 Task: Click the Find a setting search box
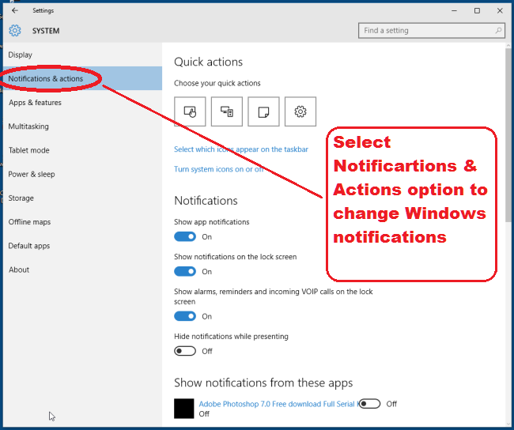coord(432,31)
